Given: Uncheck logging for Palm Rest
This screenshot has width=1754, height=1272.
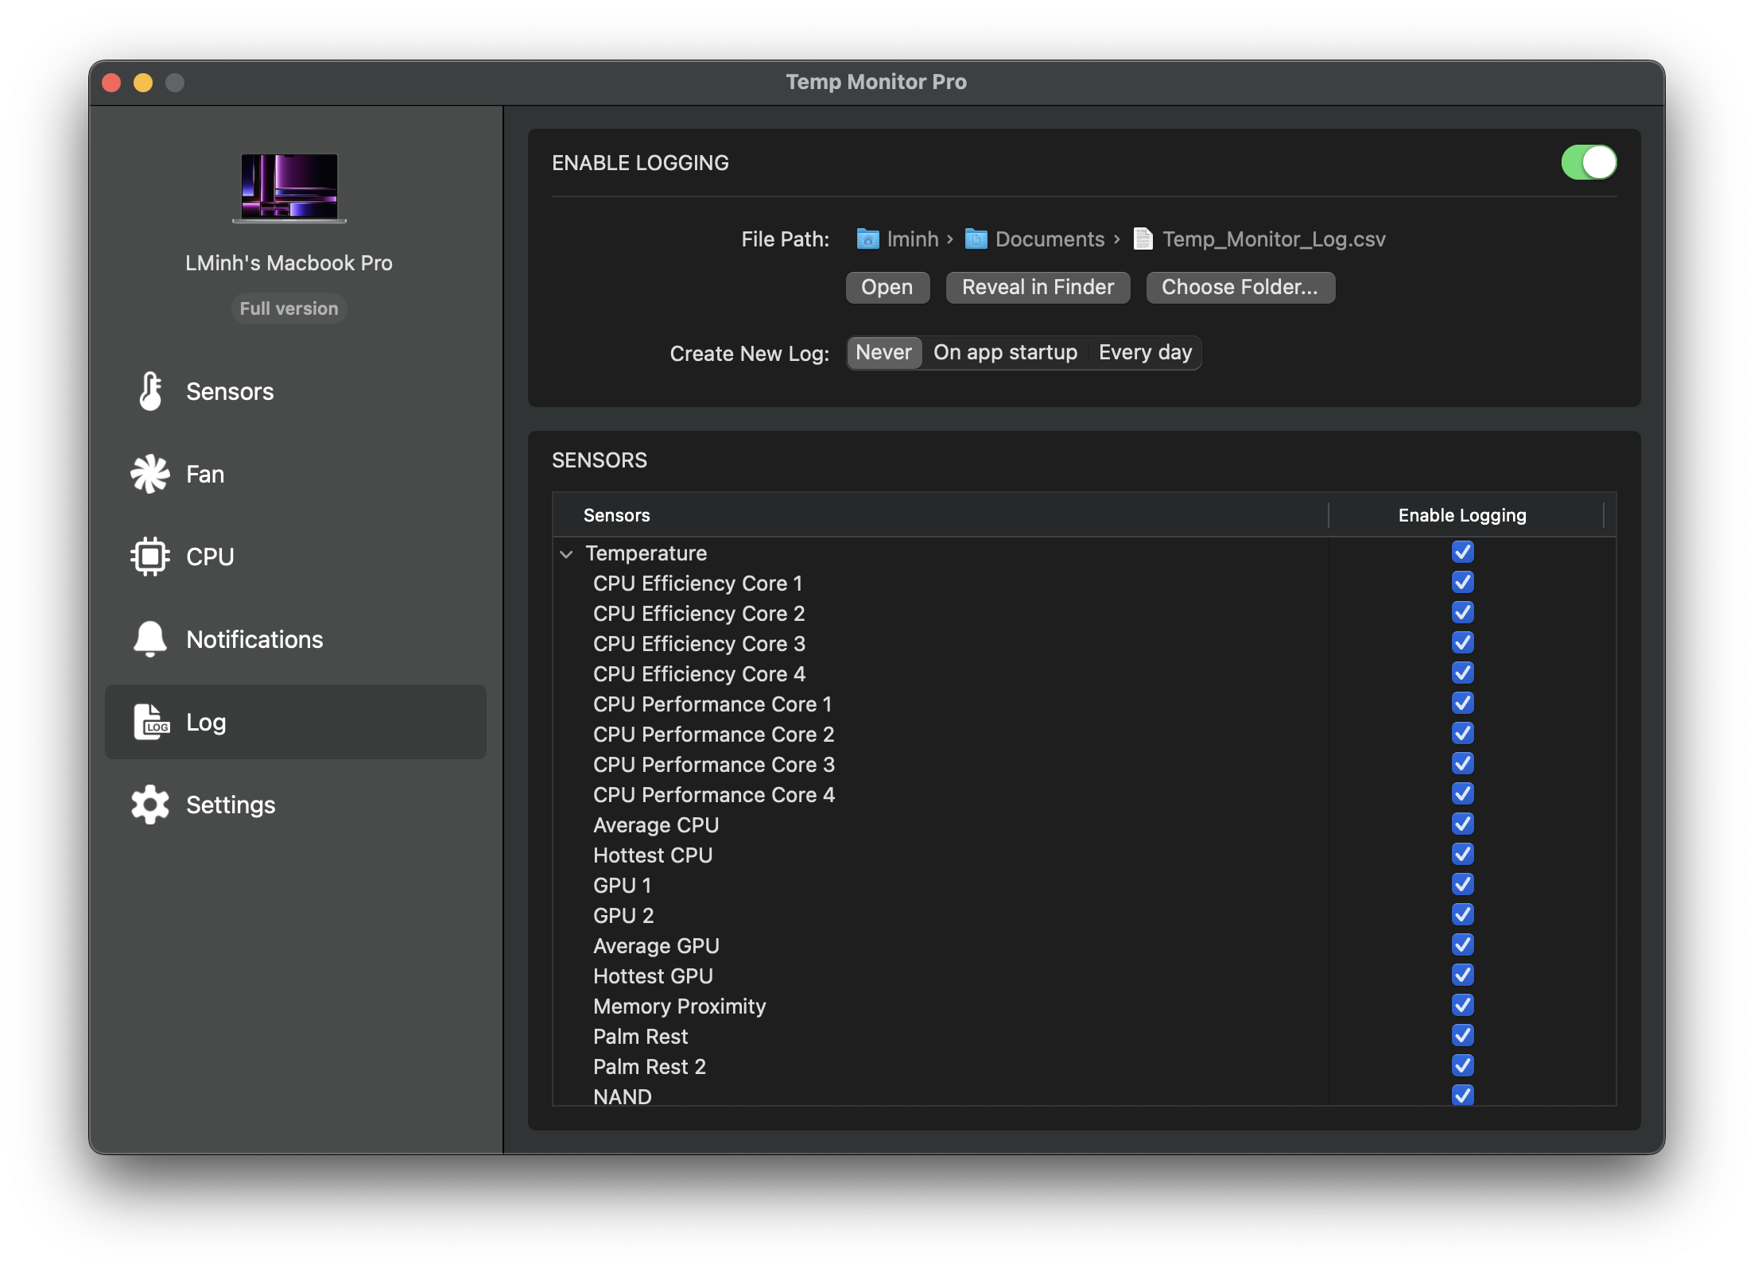Looking at the screenshot, I should pos(1462,1035).
